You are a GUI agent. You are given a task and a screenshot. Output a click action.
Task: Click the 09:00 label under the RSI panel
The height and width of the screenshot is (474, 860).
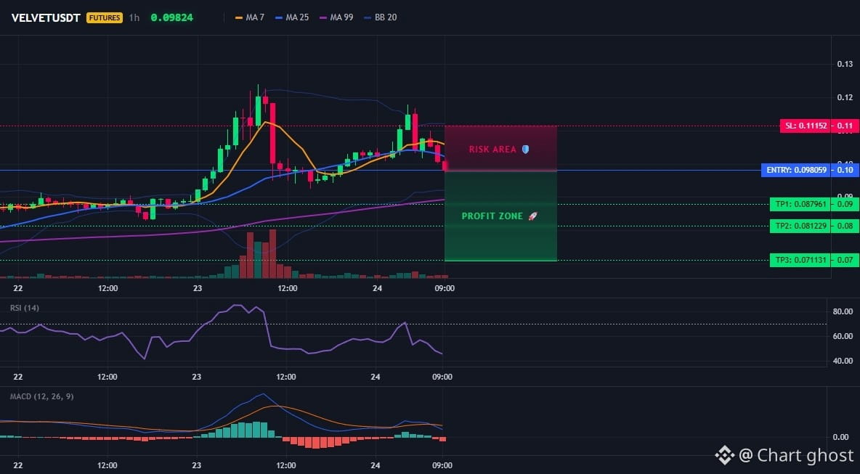pos(442,377)
